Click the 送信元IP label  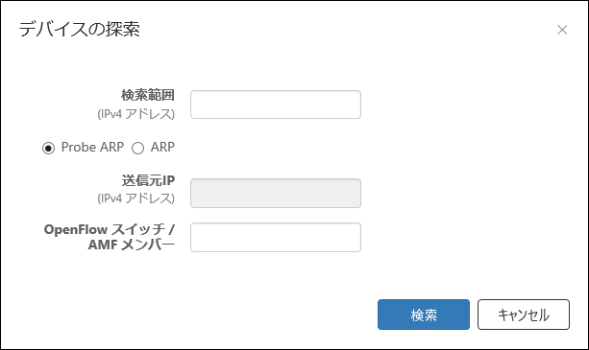[x=148, y=180]
